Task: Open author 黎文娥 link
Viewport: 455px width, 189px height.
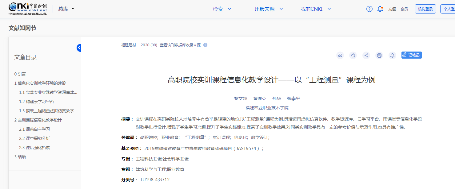Action: 241,98
